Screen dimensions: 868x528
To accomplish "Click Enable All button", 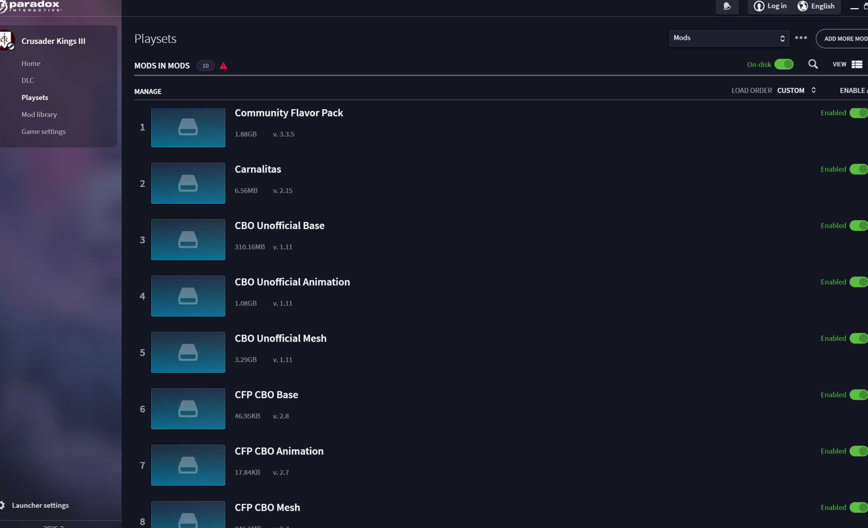I will (x=854, y=90).
